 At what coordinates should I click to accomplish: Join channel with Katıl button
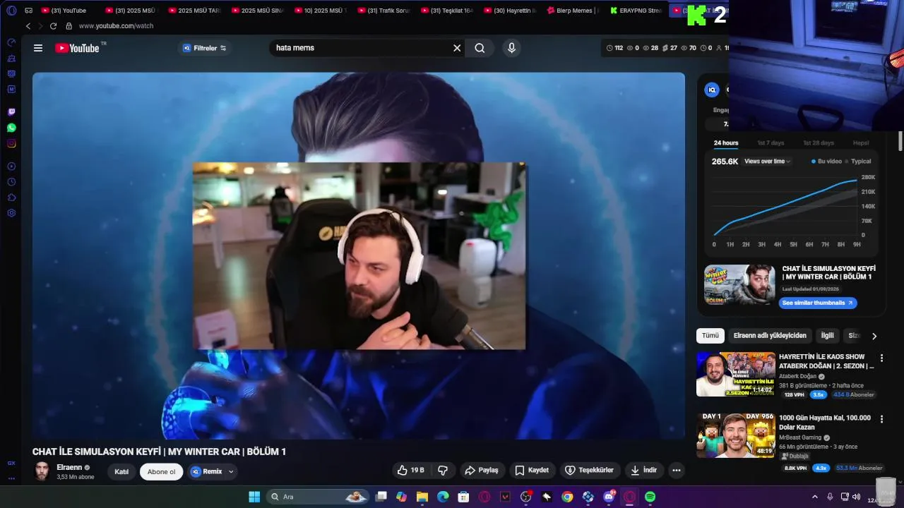click(121, 471)
